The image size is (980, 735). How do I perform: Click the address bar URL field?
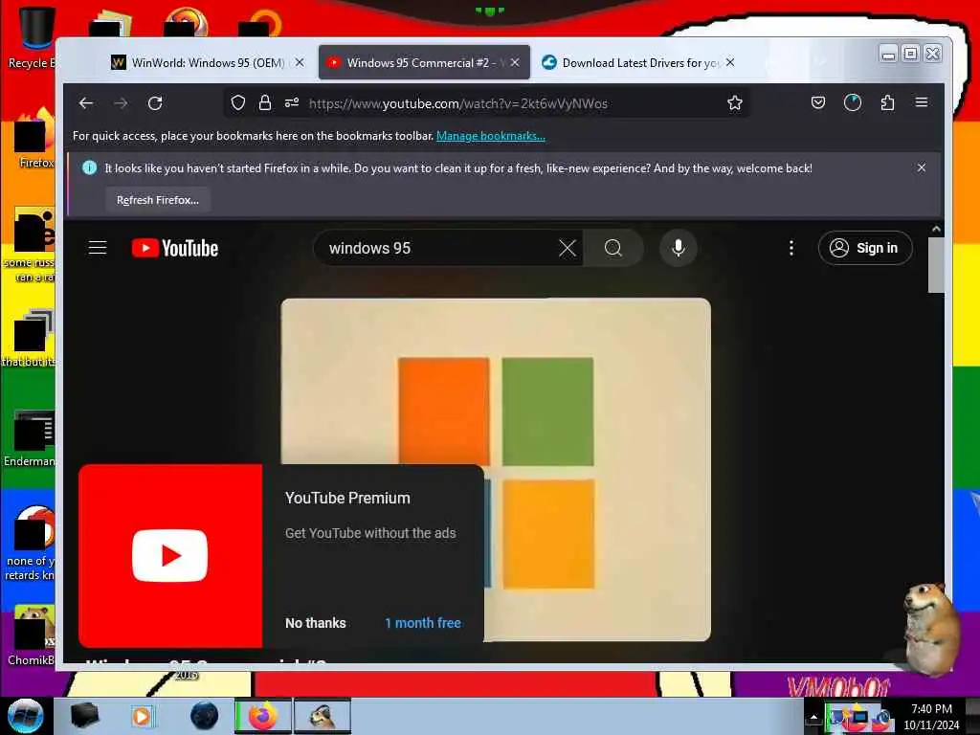click(x=487, y=103)
